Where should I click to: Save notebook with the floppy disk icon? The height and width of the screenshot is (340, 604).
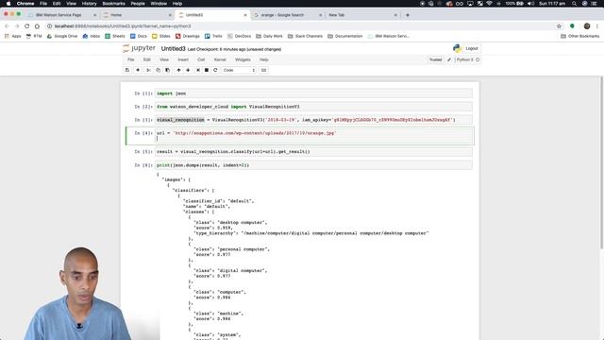click(127, 70)
